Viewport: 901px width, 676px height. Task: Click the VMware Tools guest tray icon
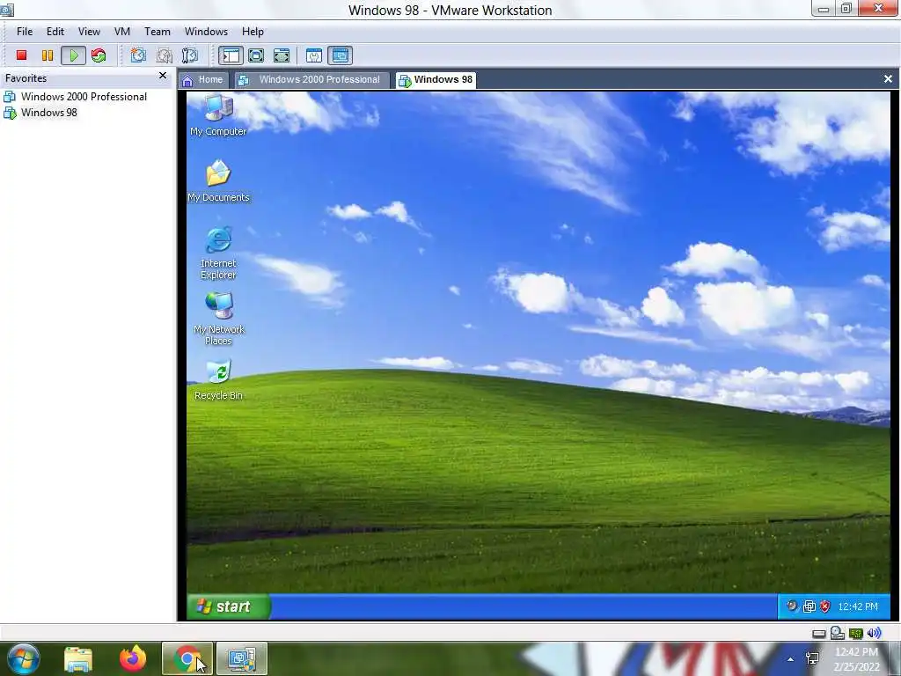(809, 606)
